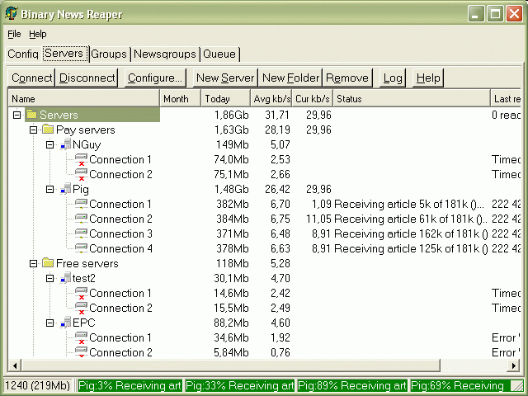The height and width of the screenshot is (396, 528).
Task: Create a New Folder
Action: point(290,78)
